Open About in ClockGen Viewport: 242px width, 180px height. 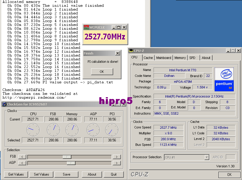tap(92, 174)
